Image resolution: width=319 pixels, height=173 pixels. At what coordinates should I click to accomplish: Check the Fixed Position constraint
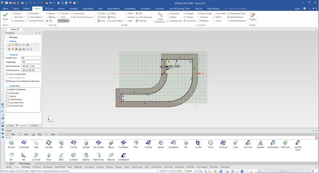[x=8, y=100]
